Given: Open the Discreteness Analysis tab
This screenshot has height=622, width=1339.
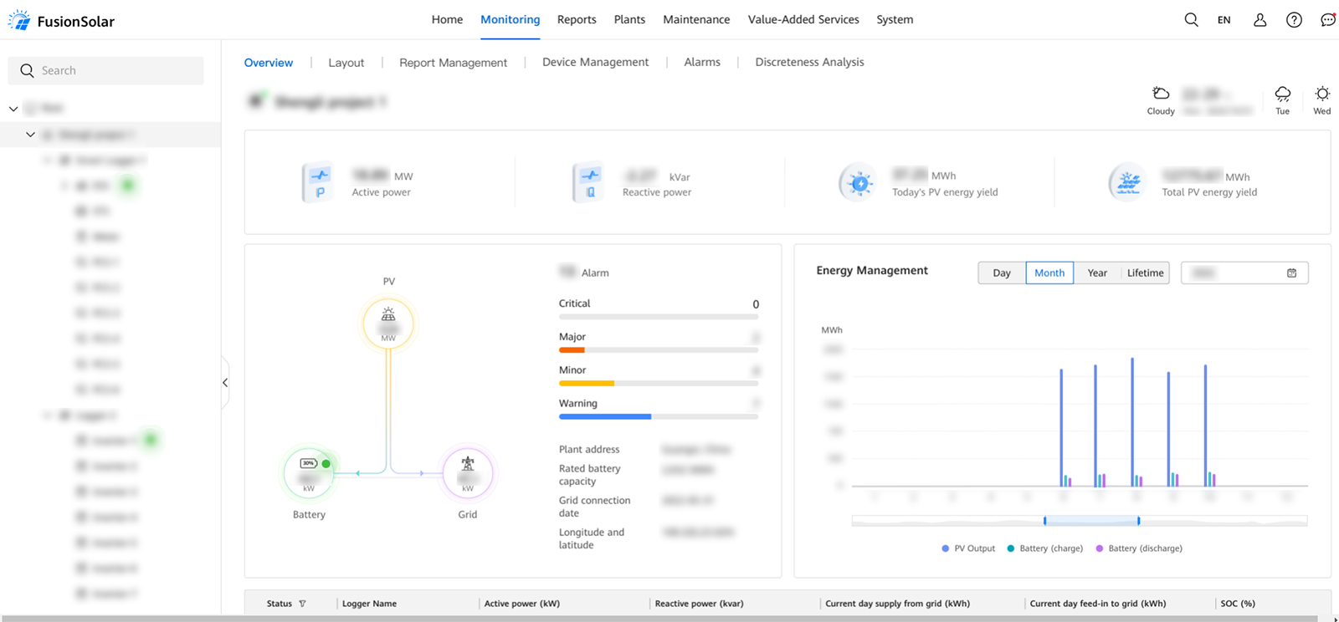Looking at the screenshot, I should click(809, 62).
